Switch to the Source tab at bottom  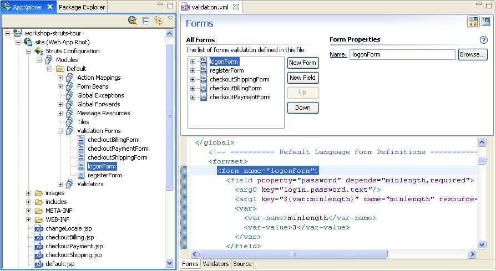pos(242,264)
